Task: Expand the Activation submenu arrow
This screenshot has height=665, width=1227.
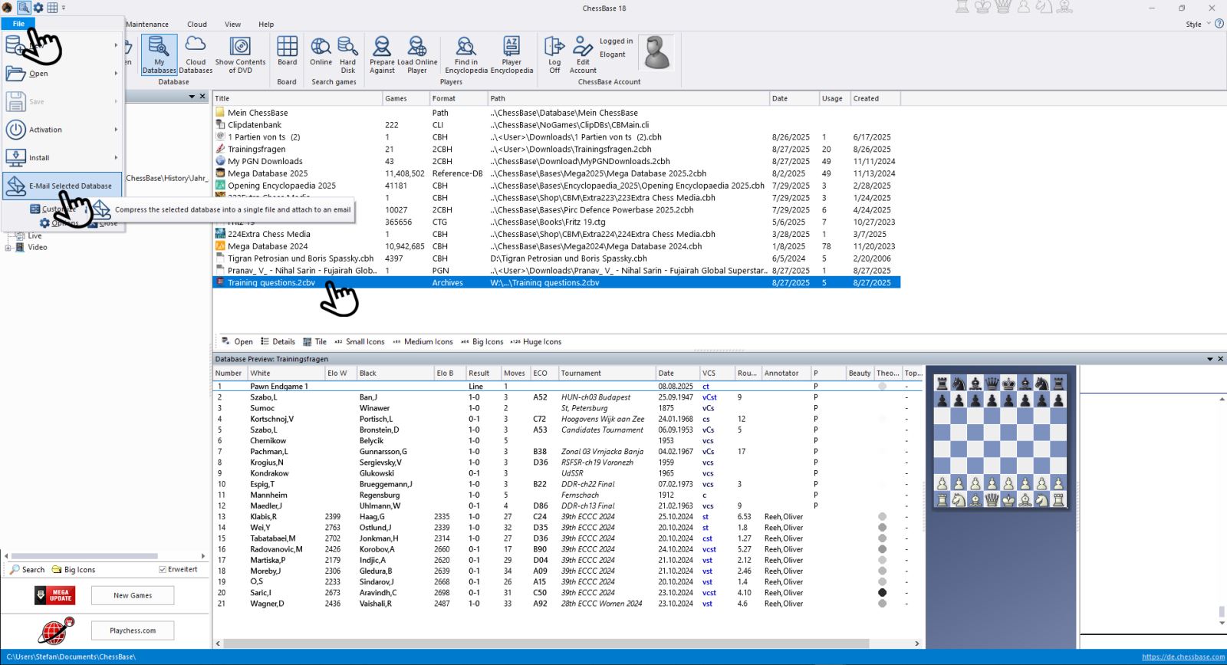Action: coord(116,130)
